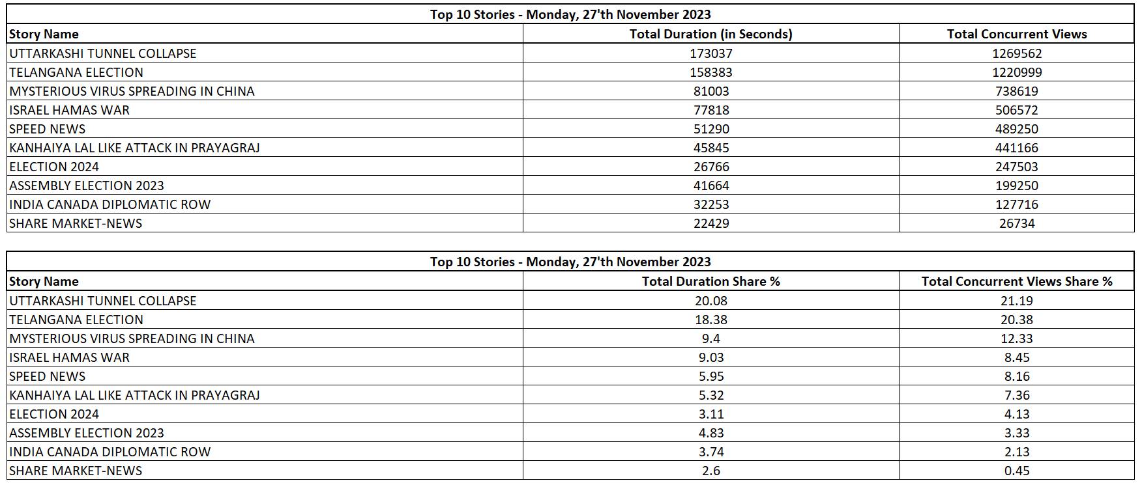Select the Total Concurrent Views column header
This screenshot has height=483, width=1142.
[1017, 34]
